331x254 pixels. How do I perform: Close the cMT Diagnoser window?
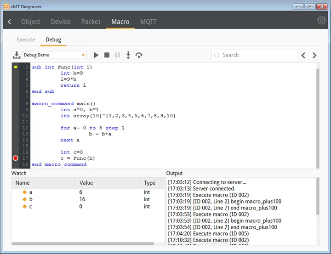322,7
